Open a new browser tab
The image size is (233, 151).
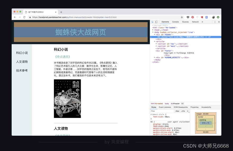(x=61, y=12)
